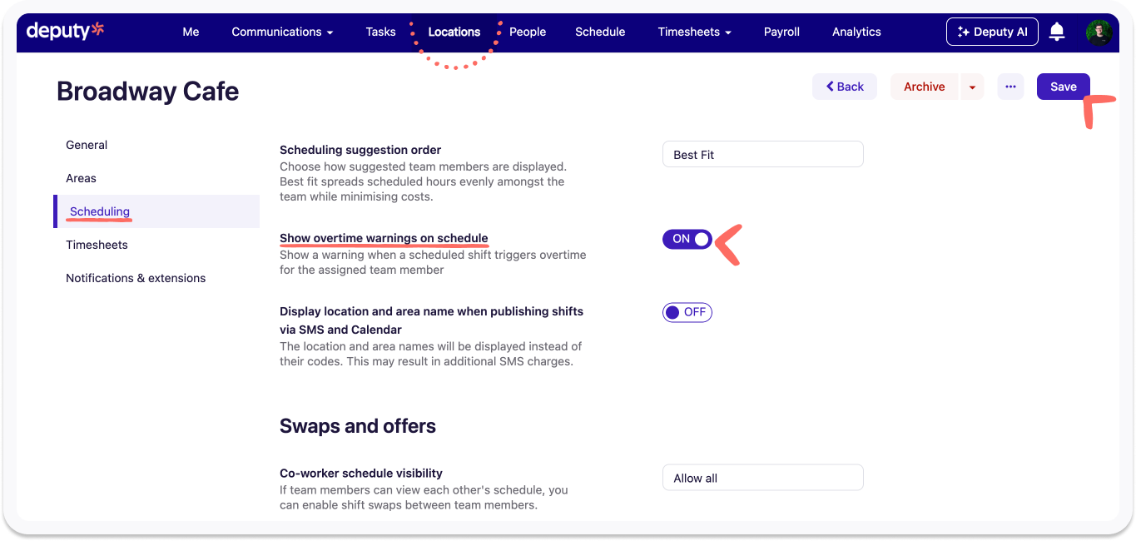Screen dimensions: 1136x541
Task: Open the Analytics page
Action: pos(856,32)
